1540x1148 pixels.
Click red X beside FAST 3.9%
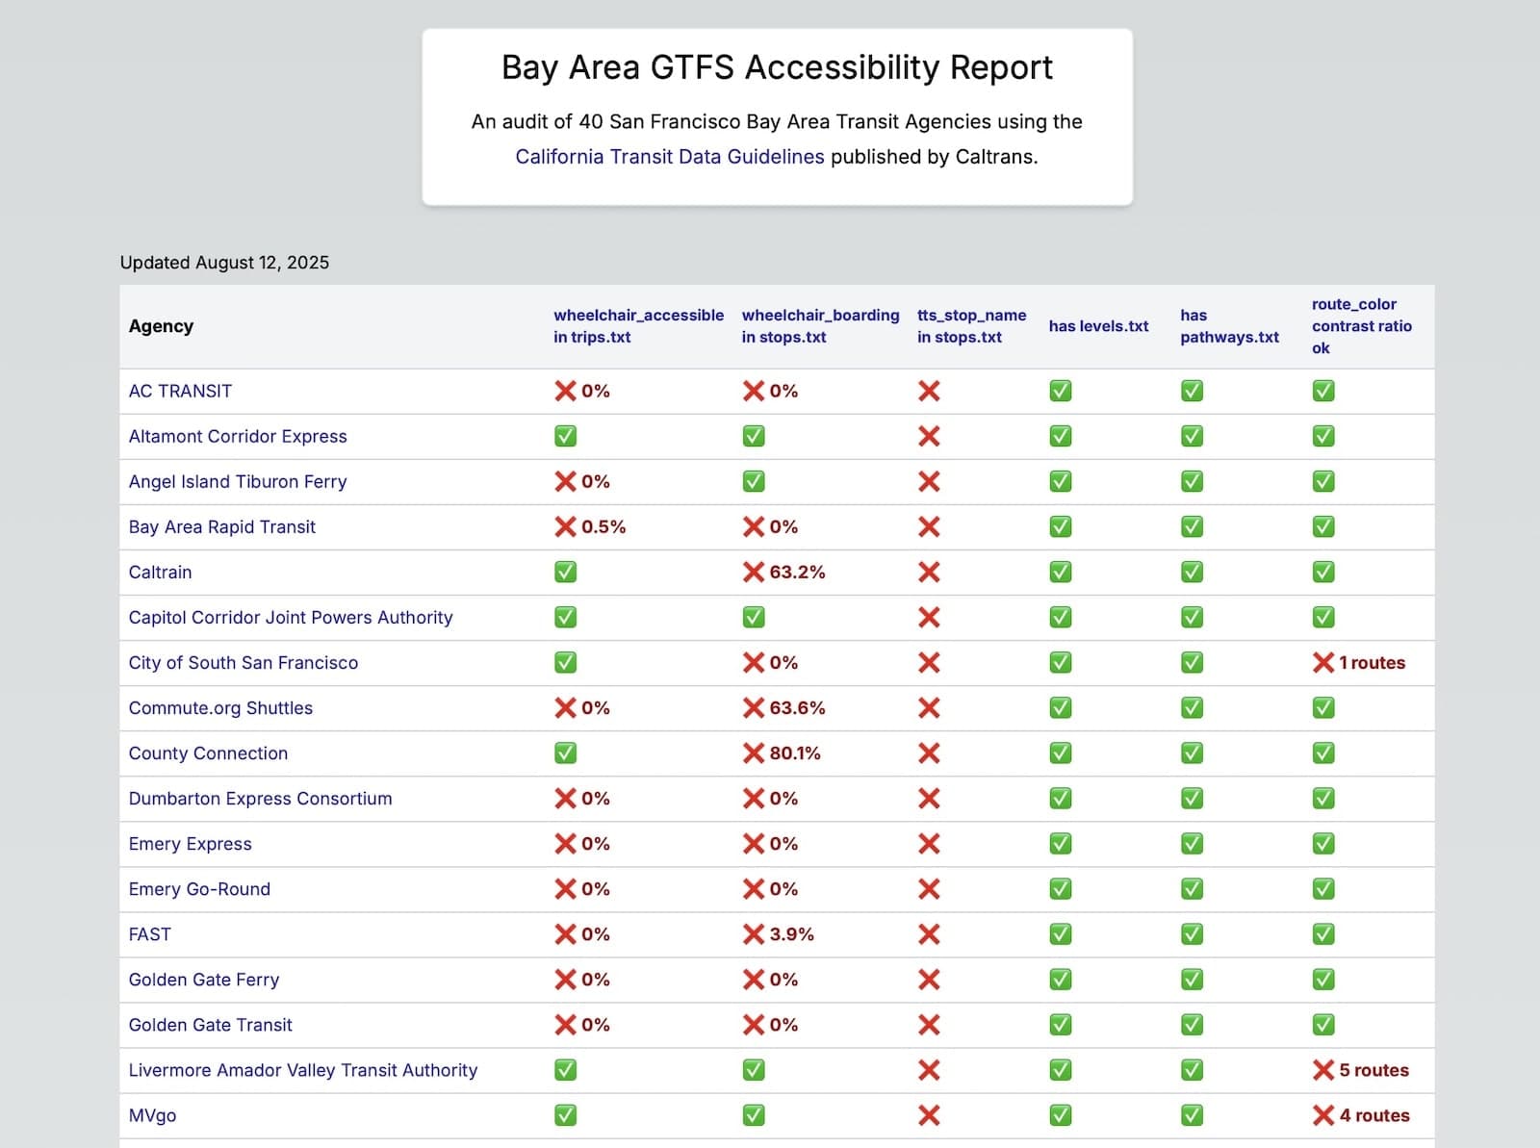tap(754, 933)
